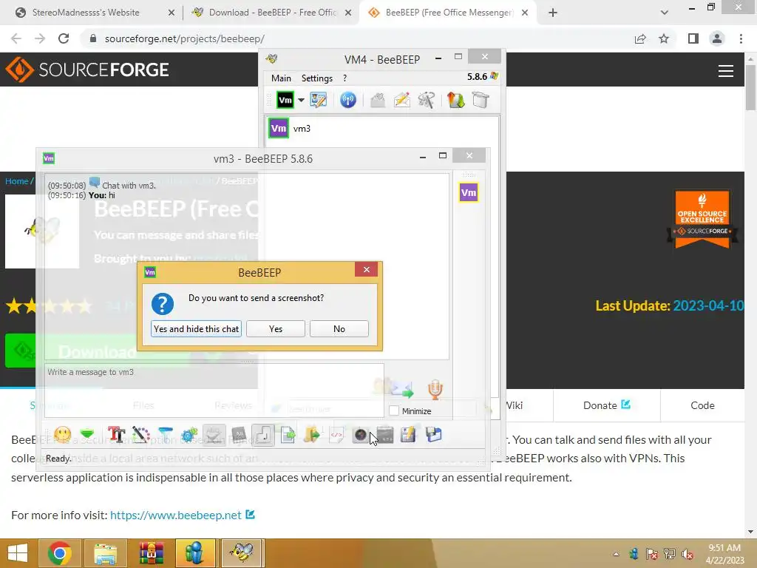
Task: Click the blue funnel filter icon
Action: click(x=165, y=435)
